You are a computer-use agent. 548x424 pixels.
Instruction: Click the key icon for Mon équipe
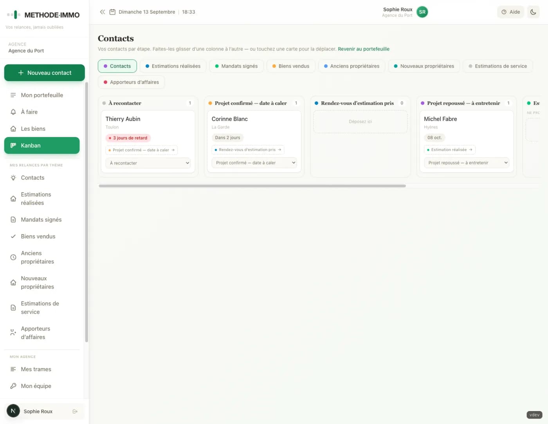coord(13,386)
